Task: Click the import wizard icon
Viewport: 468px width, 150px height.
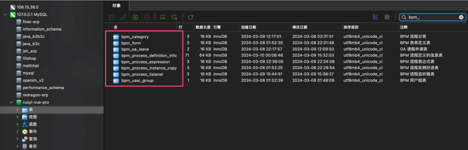Action: click(x=163, y=17)
